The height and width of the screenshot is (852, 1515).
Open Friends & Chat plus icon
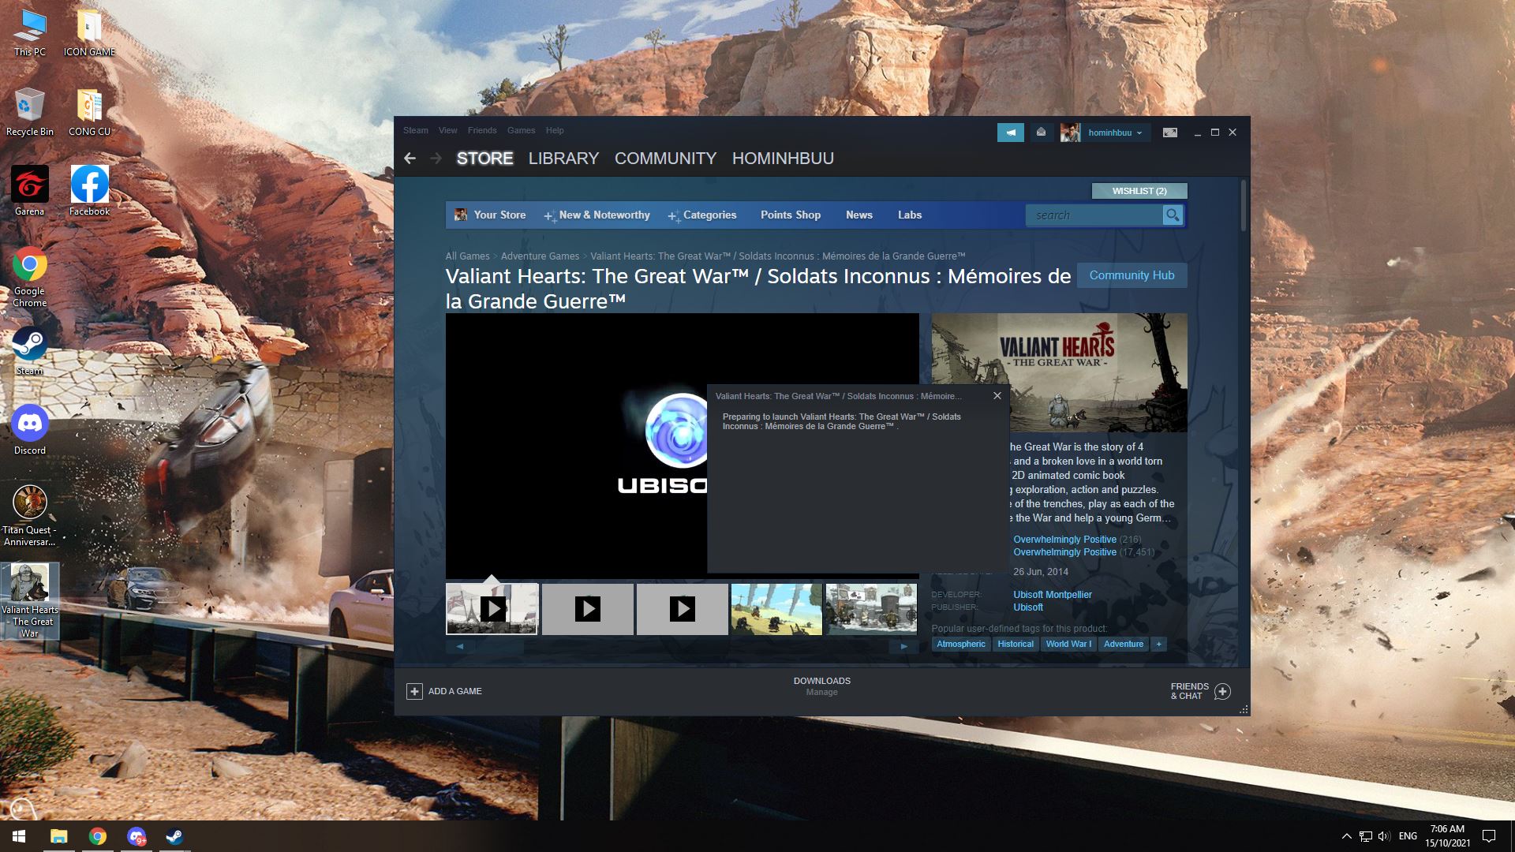1222,691
